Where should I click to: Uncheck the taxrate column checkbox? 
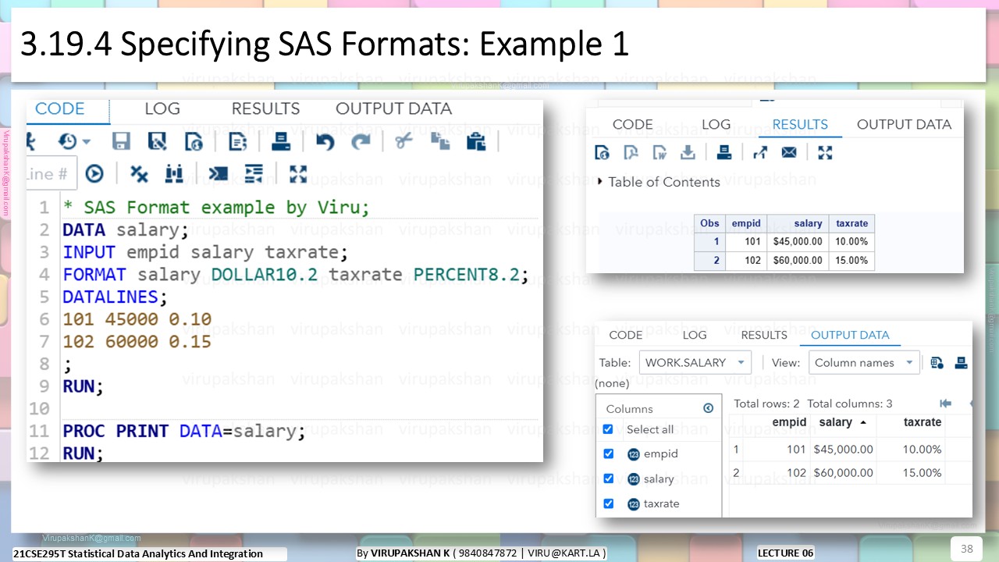608,503
